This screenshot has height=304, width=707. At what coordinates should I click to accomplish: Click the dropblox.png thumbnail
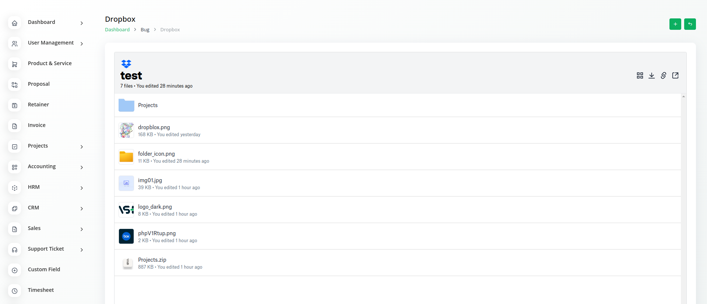click(x=126, y=130)
